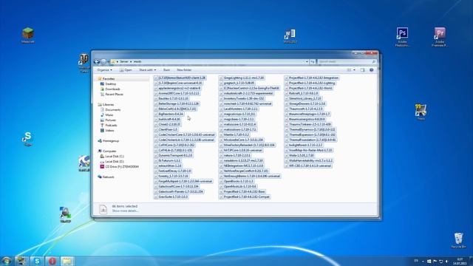Click the search magnifier icon
Viewport: 473px width, 266px height.
(x=374, y=61)
